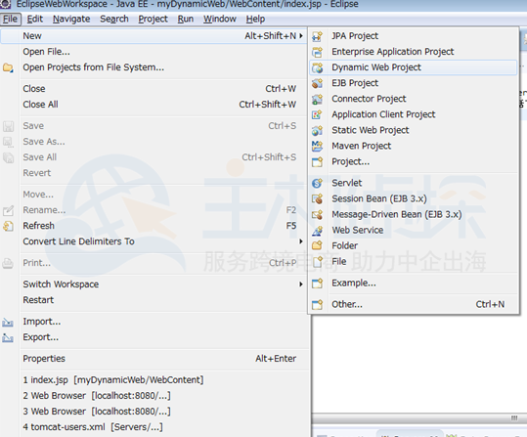Screen dimensions: 527x437
Task: Create a new JPA Project
Action: [413, 36]
